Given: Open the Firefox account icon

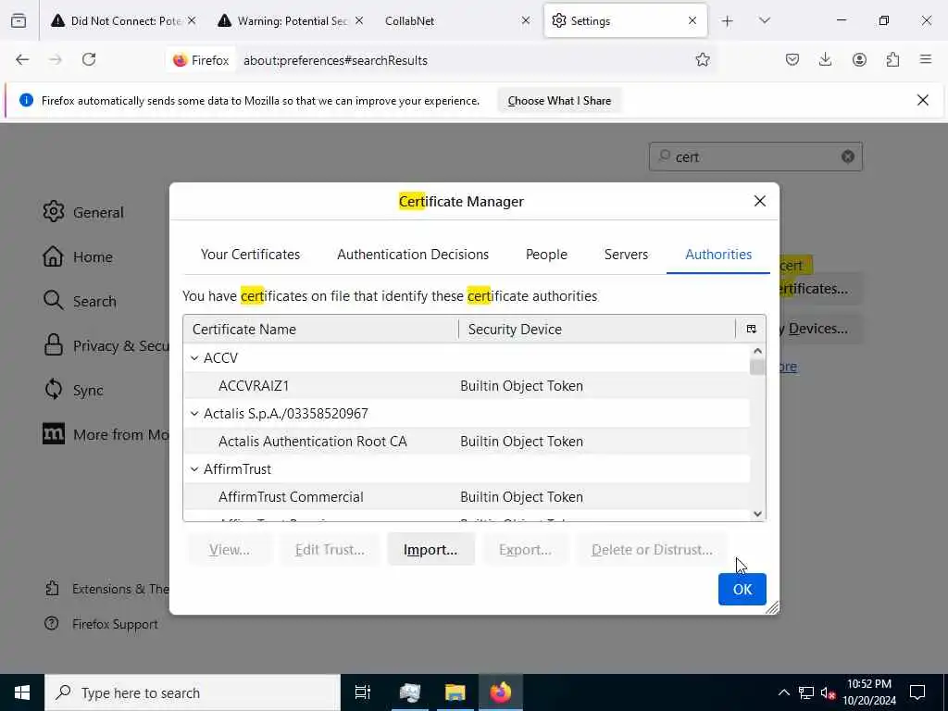Looking at the screenshot, I should [859, 60].
